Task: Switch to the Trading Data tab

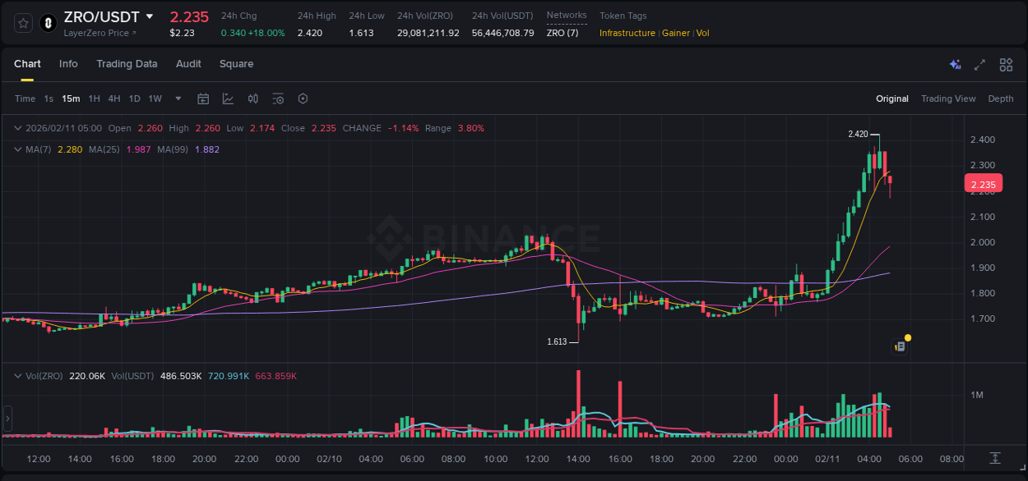Action: (x=127, y=64)
